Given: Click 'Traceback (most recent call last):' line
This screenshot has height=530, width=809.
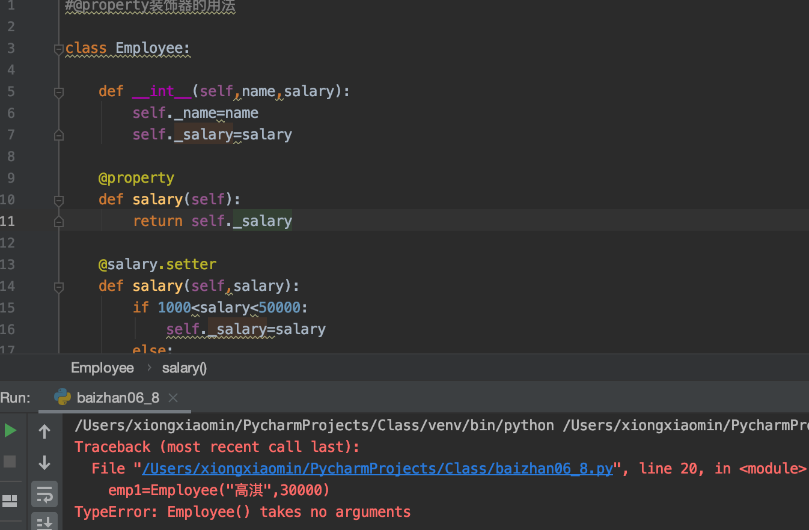Looking at the screenshot, I should (x=217, y=447).
